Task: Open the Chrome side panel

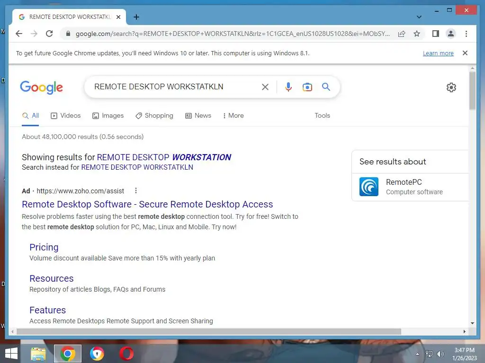Action: tap(436, 34)
